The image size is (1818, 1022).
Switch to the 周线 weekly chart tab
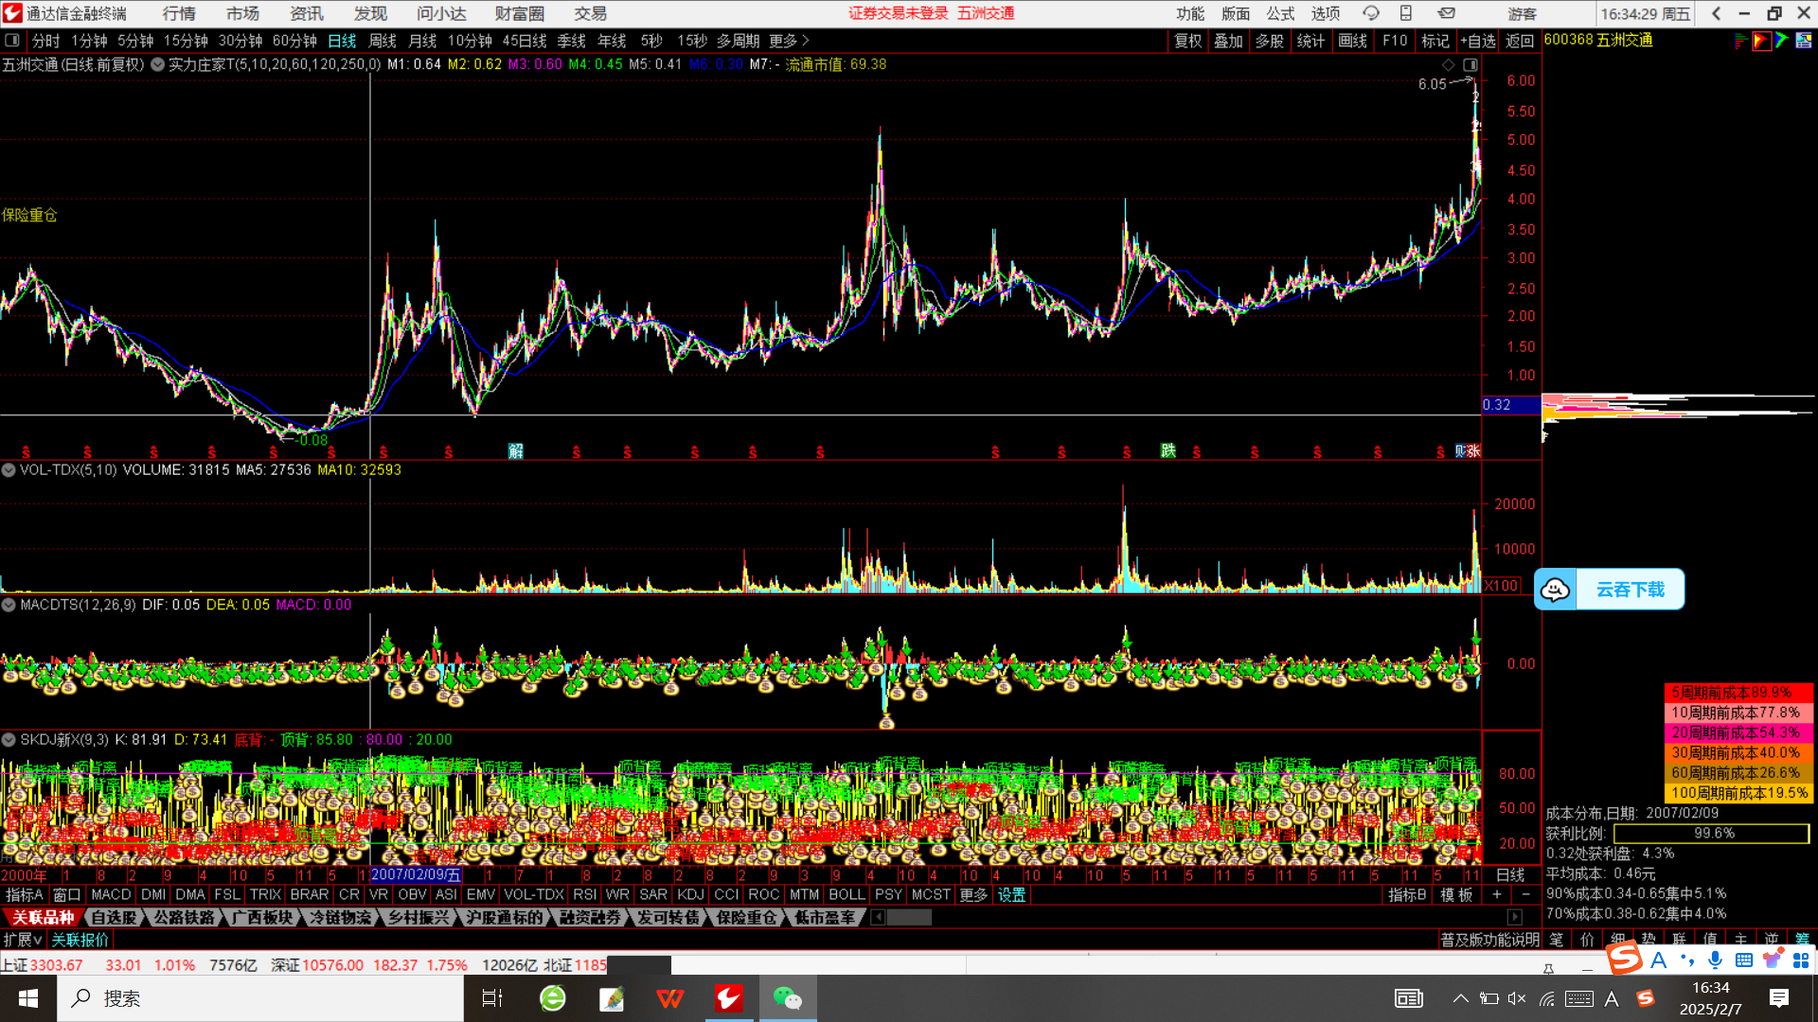[x=383, y=41]
